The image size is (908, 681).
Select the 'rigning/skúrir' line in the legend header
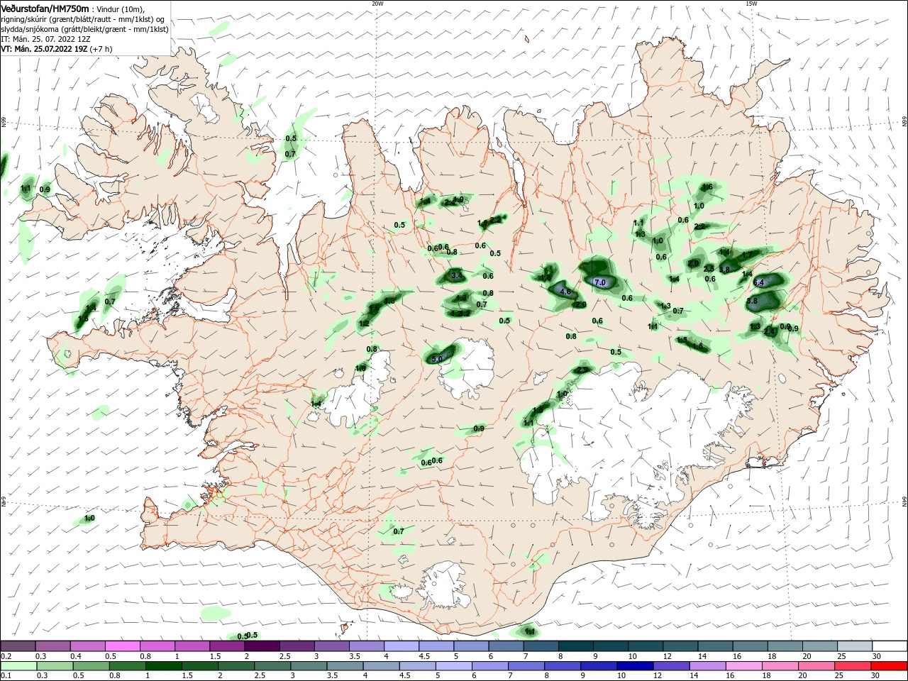(84, 19)
